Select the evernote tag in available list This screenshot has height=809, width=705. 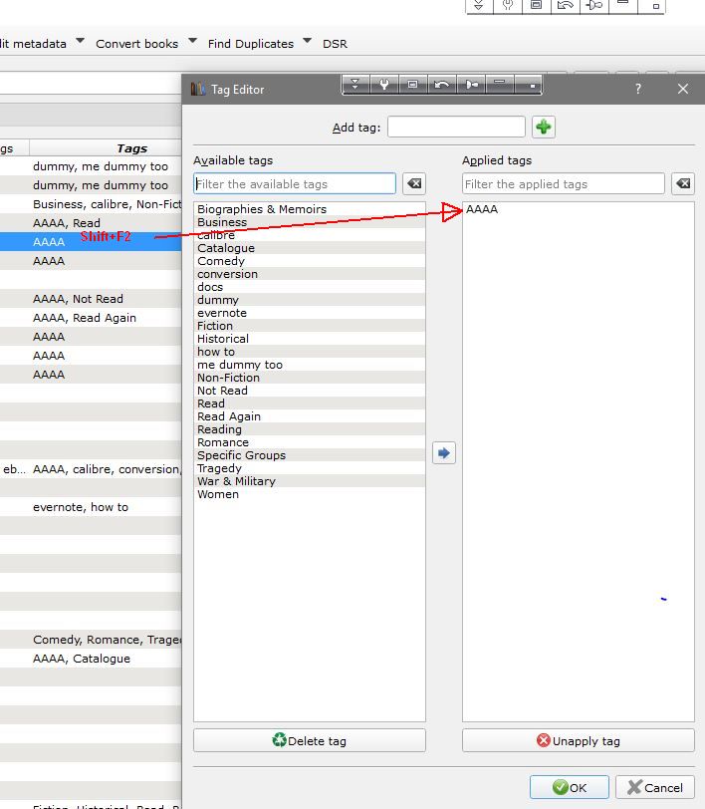[x=310, y=313]
